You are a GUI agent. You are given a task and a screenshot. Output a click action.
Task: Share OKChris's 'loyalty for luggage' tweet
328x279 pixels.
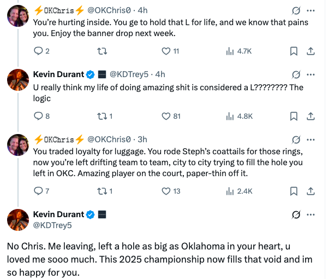(310, 191)
